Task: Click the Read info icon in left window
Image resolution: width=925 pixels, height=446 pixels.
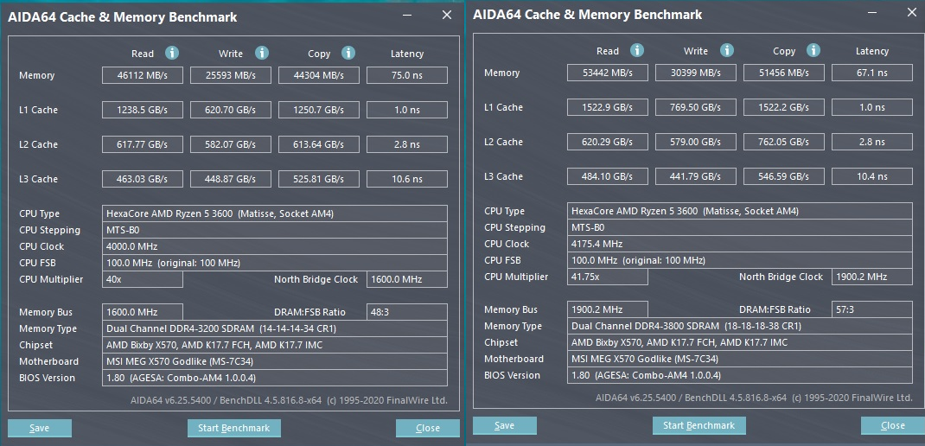Action: click(172, 53)
